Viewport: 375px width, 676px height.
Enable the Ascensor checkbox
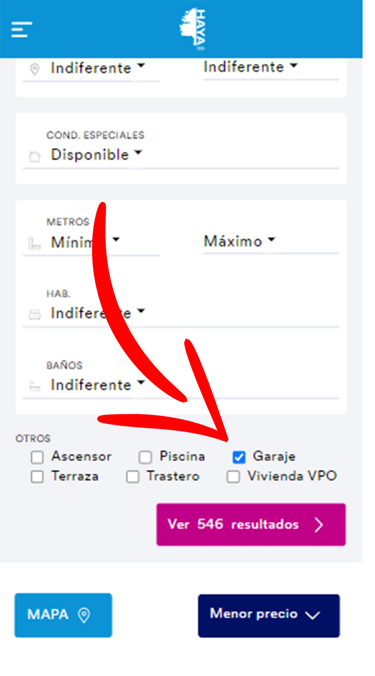(x=37, y=457)
